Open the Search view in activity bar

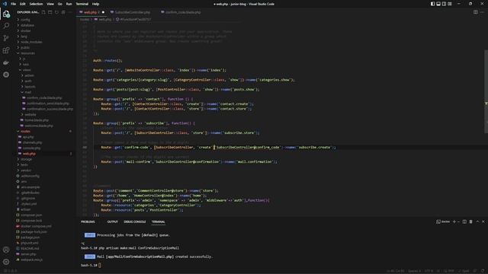(6, 26)
